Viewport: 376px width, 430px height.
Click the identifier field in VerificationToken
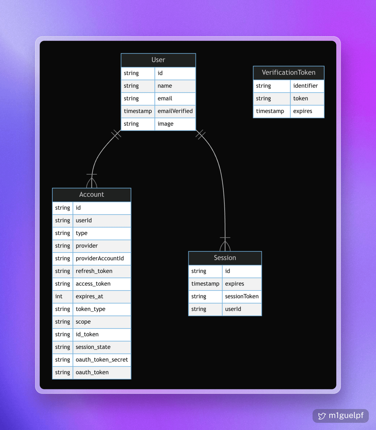[305, 86]
